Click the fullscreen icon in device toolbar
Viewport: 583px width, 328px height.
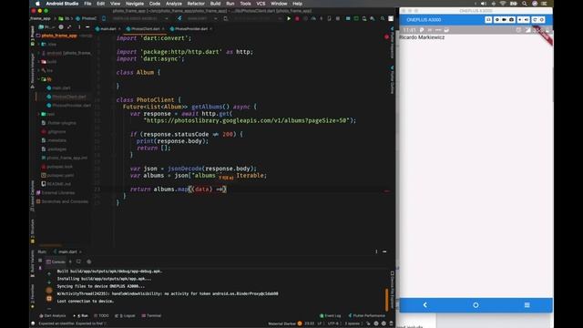click(x=488, y=20)
